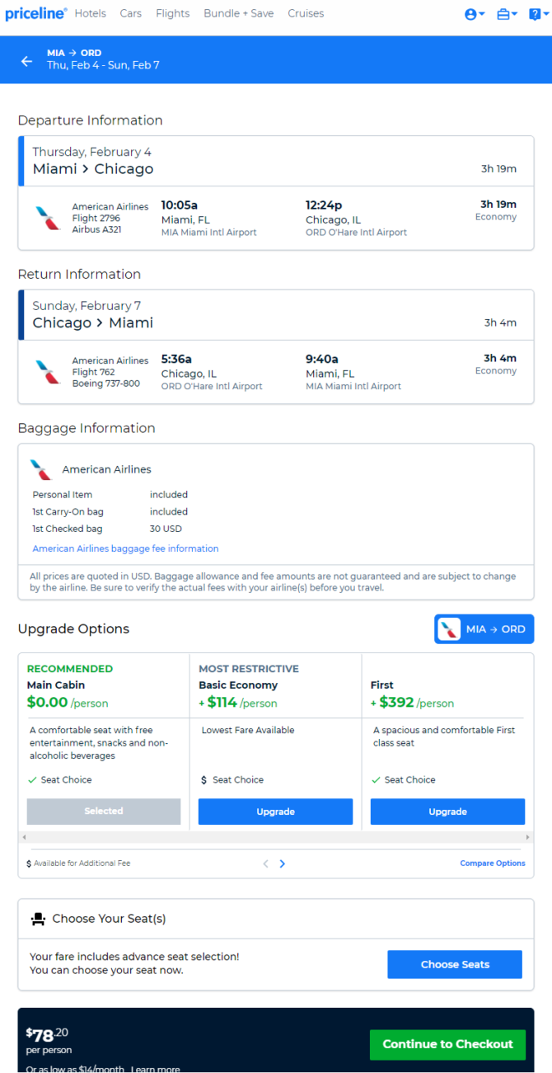Open the Hotels menu item

pyautogui.click(x=90, y=13)
